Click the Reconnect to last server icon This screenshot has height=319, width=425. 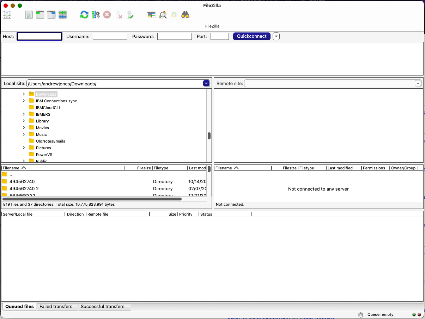point(130,15)
